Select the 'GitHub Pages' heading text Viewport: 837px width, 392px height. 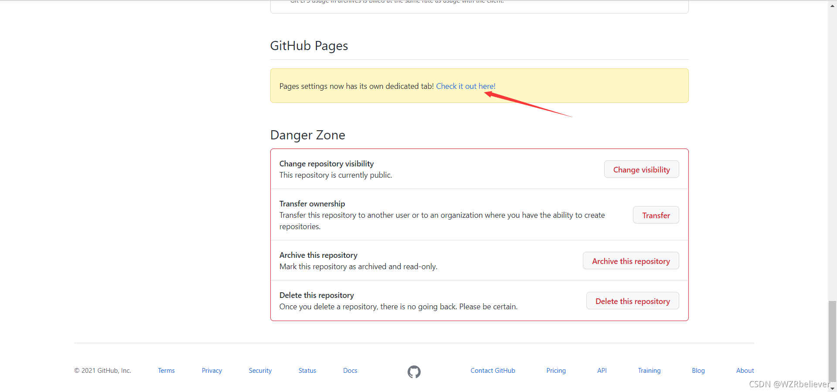tap(309, 46)
